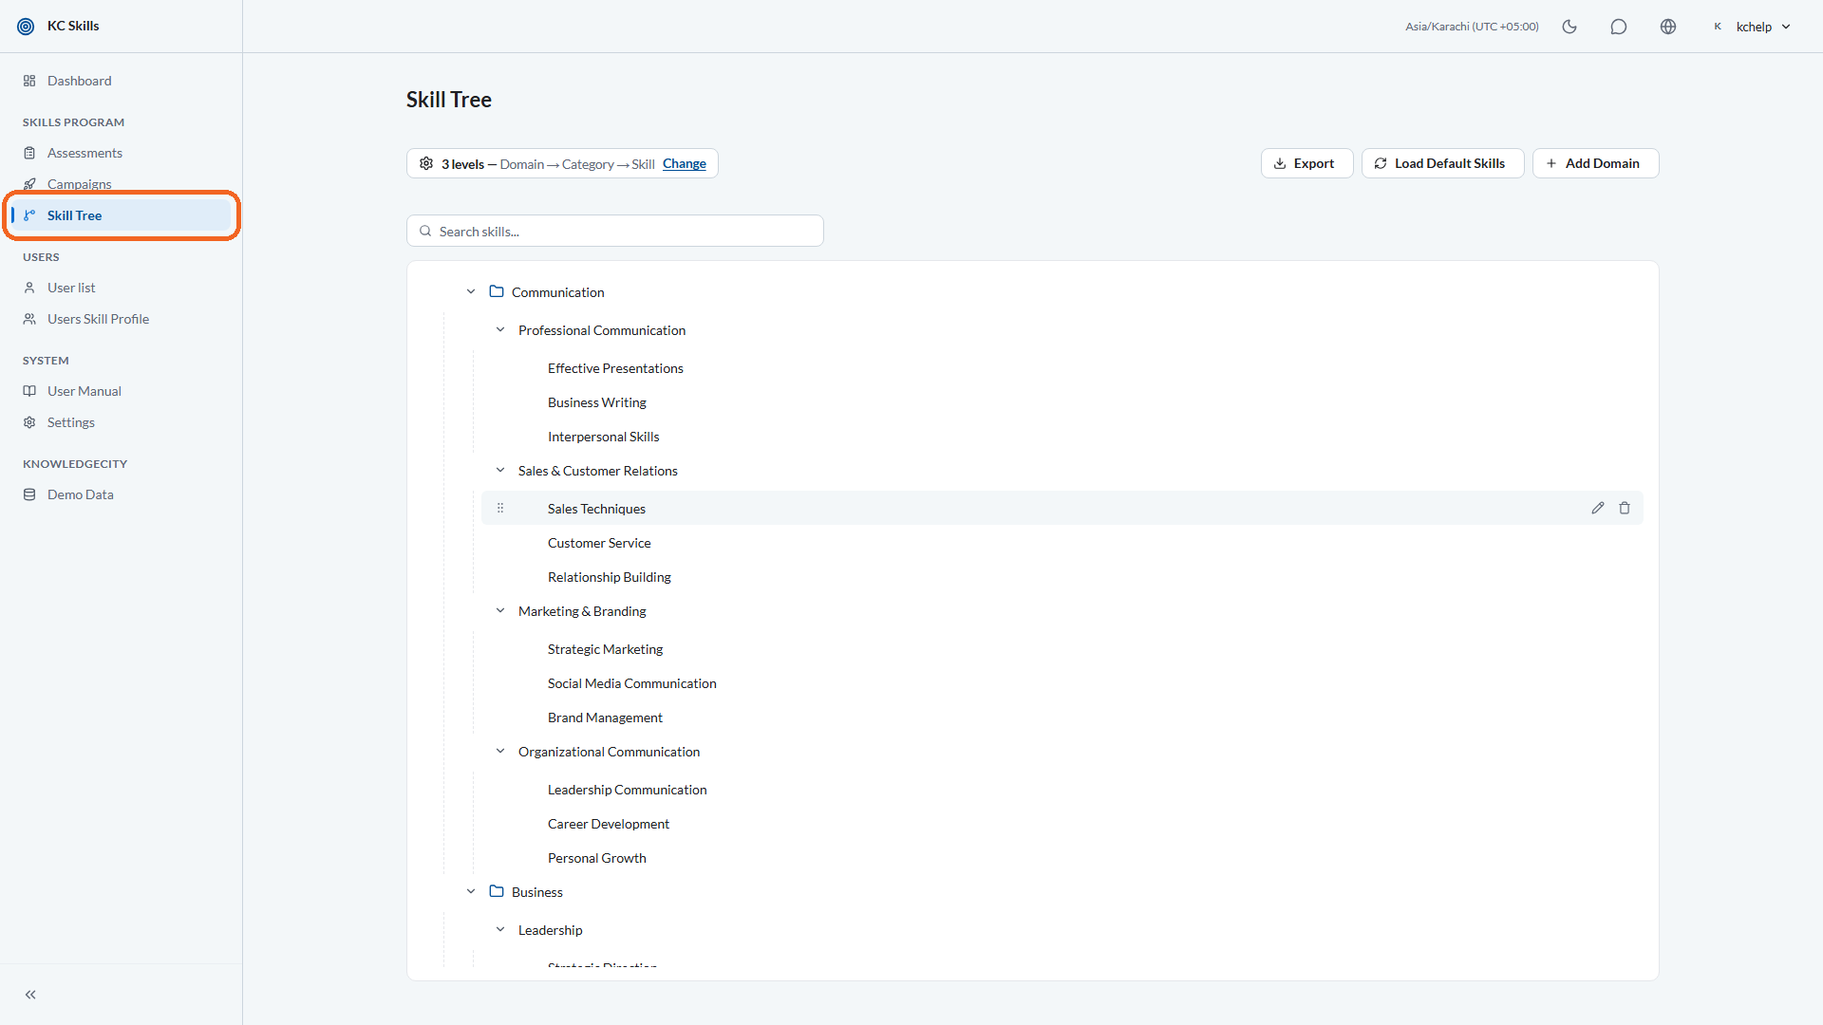The image size is (1823, 1025).
Task: Click the Change levels link
Action: (x=684, y=164)
